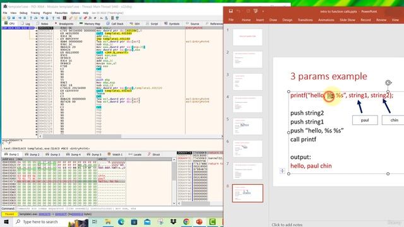Click the x64dbg Command input field
The width and height of the screenshot is (404, 227).
119,209
